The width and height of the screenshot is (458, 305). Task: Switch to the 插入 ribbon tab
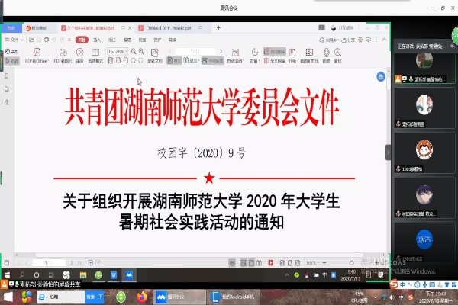point(98,37)
